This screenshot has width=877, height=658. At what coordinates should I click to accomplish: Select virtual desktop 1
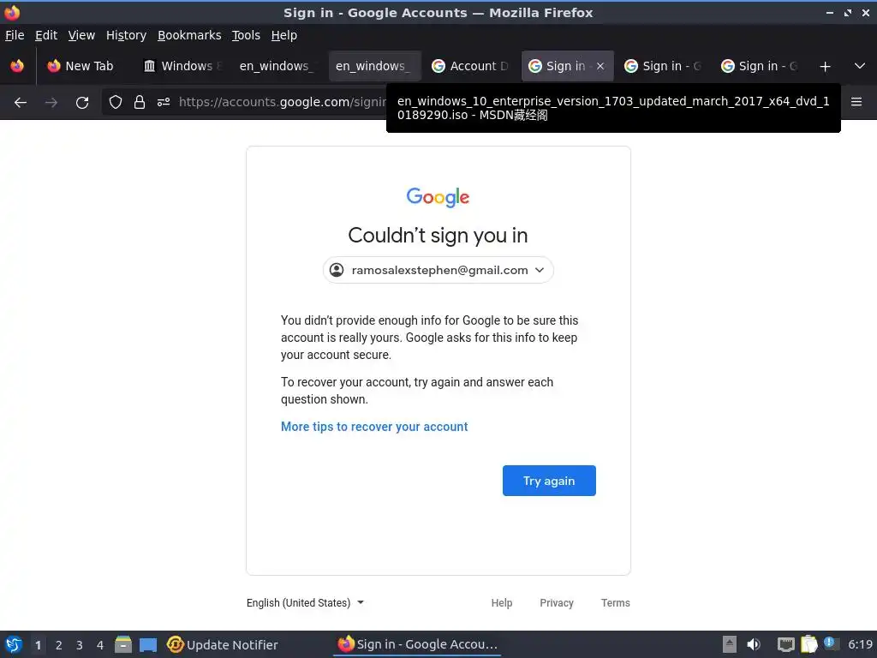(38, 645)
